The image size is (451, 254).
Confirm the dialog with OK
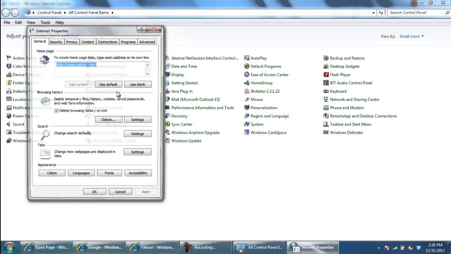(x=94, y=192)
